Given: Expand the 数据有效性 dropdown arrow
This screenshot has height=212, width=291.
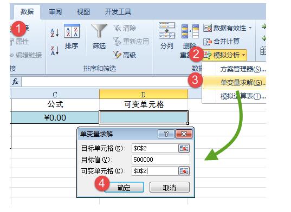Looking at the screenshot, I should coord(250,28).
